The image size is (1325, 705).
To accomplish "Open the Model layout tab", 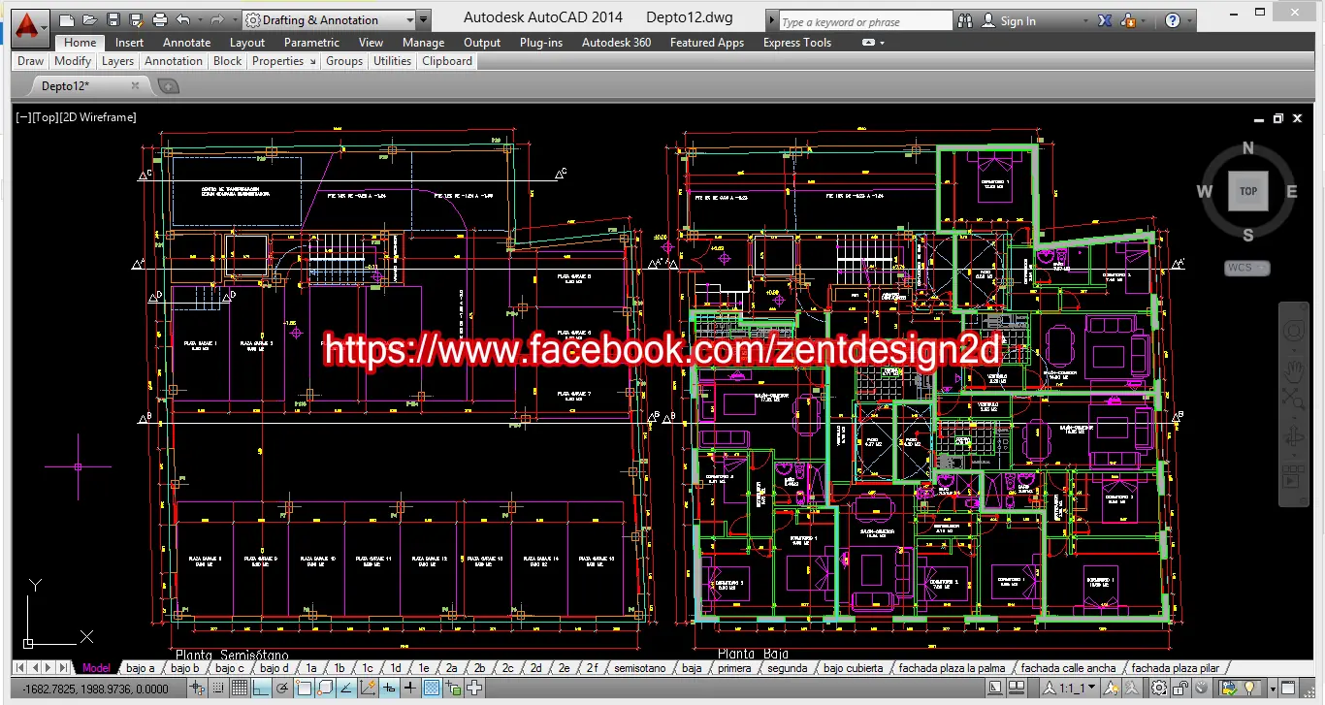I will tap(96, 668).
